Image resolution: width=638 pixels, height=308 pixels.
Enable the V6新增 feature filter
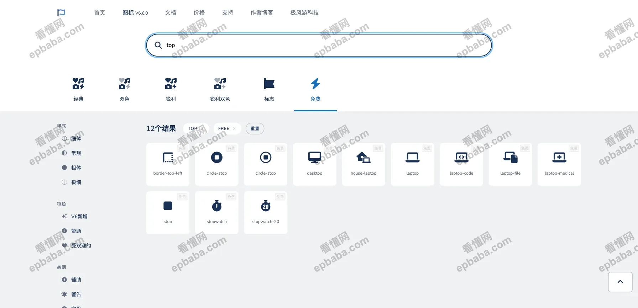pos(79,217)
